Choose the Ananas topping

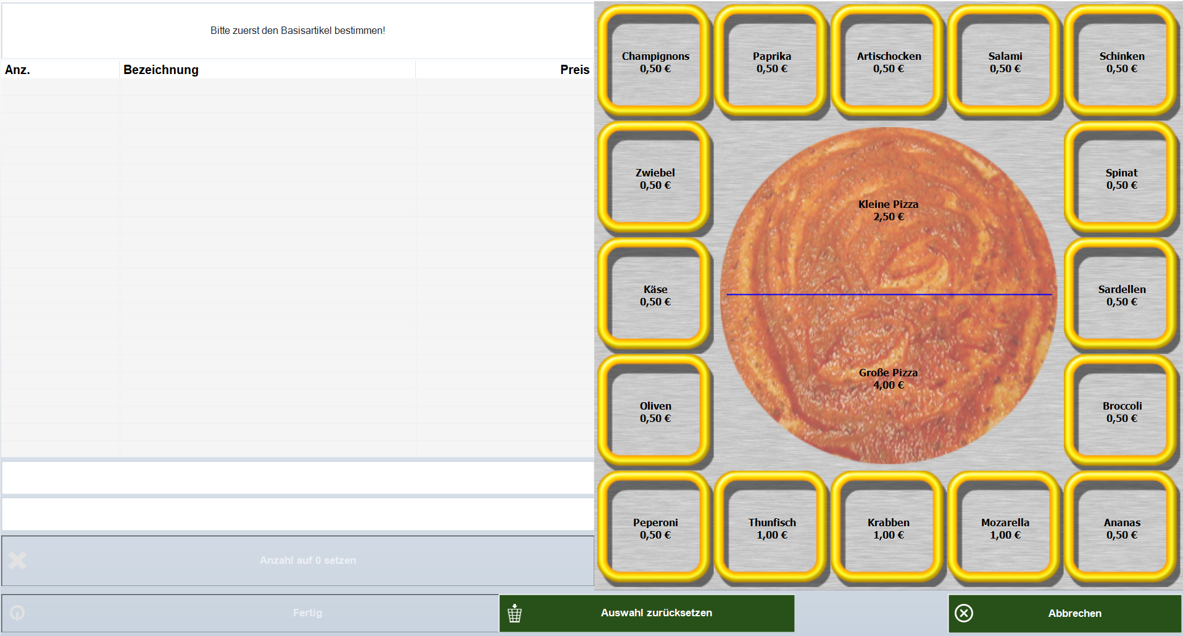click(1121, 528)
